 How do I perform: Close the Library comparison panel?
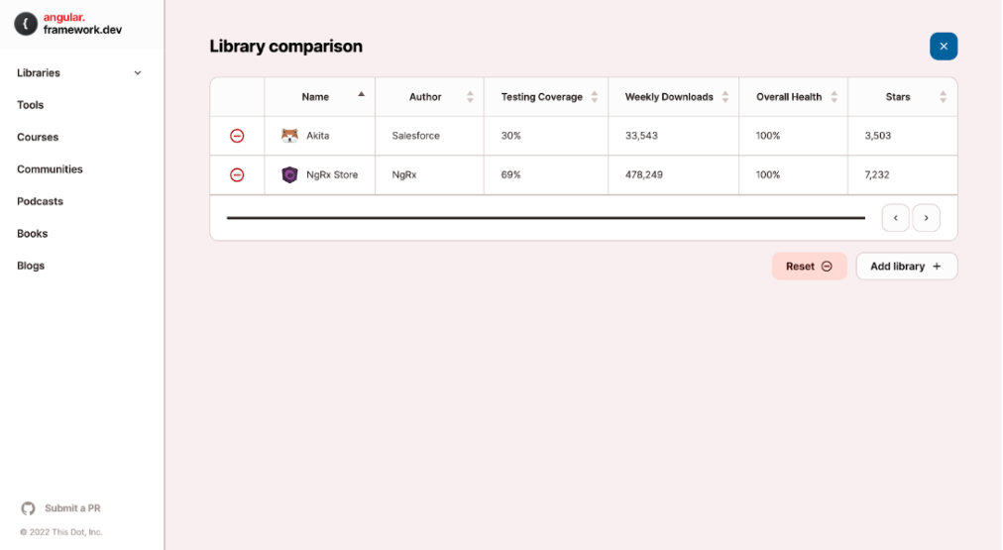click(x=944, y=46)
